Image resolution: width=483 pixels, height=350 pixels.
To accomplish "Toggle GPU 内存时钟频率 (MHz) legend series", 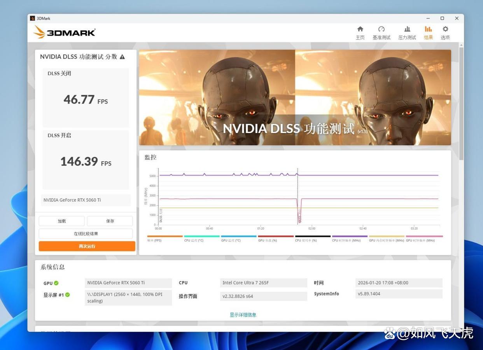I will pyautogui.click(x=387, y=238).
